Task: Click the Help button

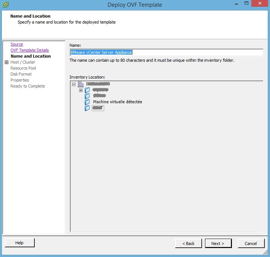Action: pyautogui.click(x=19, y=243)
